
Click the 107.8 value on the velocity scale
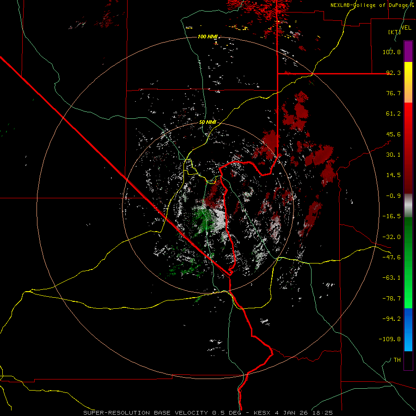click(x=392, y=52)
